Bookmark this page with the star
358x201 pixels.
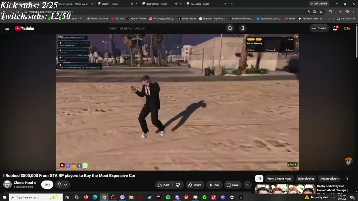tap(321, 12)
